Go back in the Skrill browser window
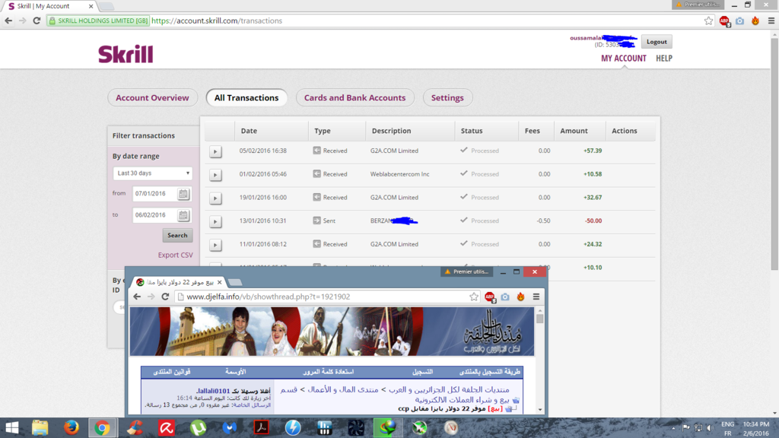Screen dimensions: 779x438 point(8,21)
